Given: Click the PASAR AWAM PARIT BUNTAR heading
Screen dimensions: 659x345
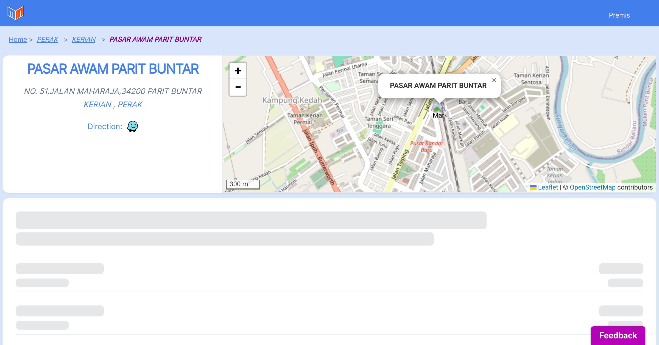Looking at the screenshot, I should [x=113, y=69].
